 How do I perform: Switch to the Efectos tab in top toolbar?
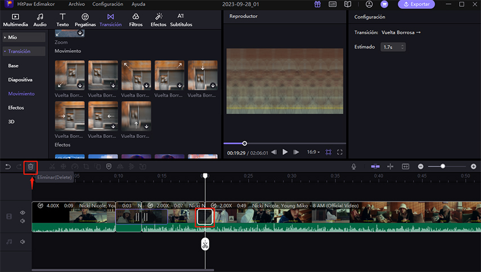click(x=158, y=20)
